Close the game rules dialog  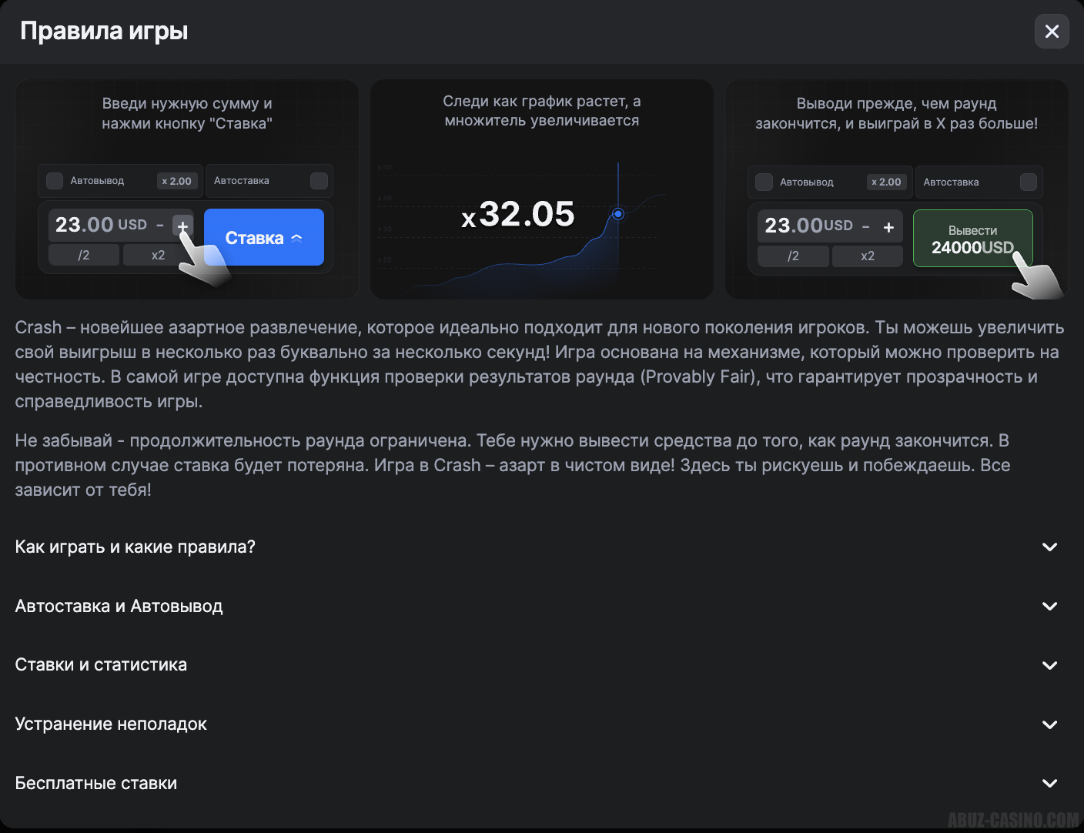tap(1052, 32)
